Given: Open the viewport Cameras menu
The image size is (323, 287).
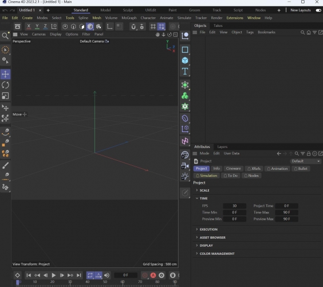Looking at the screenshot, I should pos(39,34).
